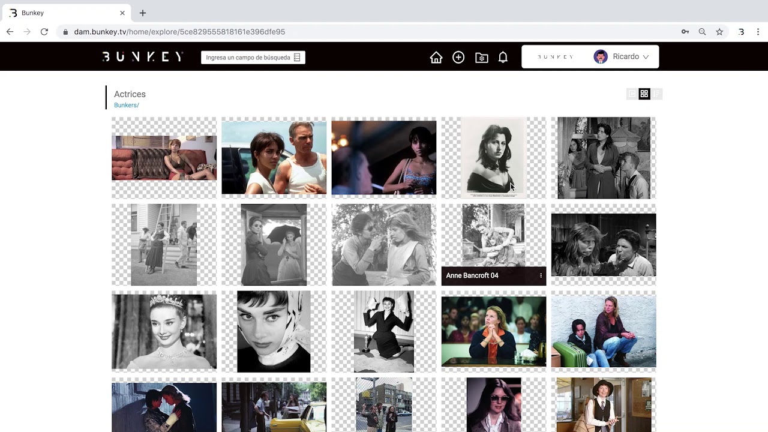
Task: Click the filter icon inside the search field
Action: click(x=297, y=58)
